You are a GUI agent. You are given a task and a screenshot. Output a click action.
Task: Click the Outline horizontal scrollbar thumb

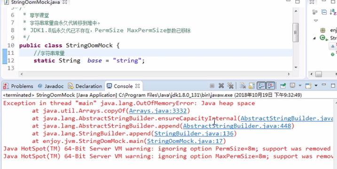coord(319,74)
